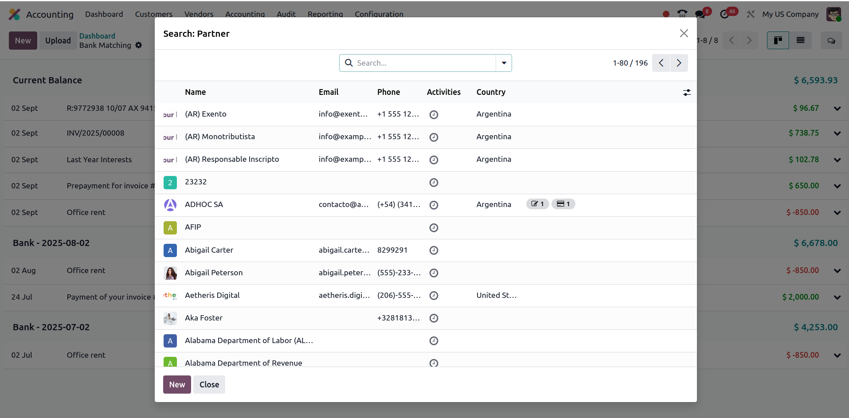Sort partners by the Name column header
Viewport: 849px width, 418px height.
[195, 92]
